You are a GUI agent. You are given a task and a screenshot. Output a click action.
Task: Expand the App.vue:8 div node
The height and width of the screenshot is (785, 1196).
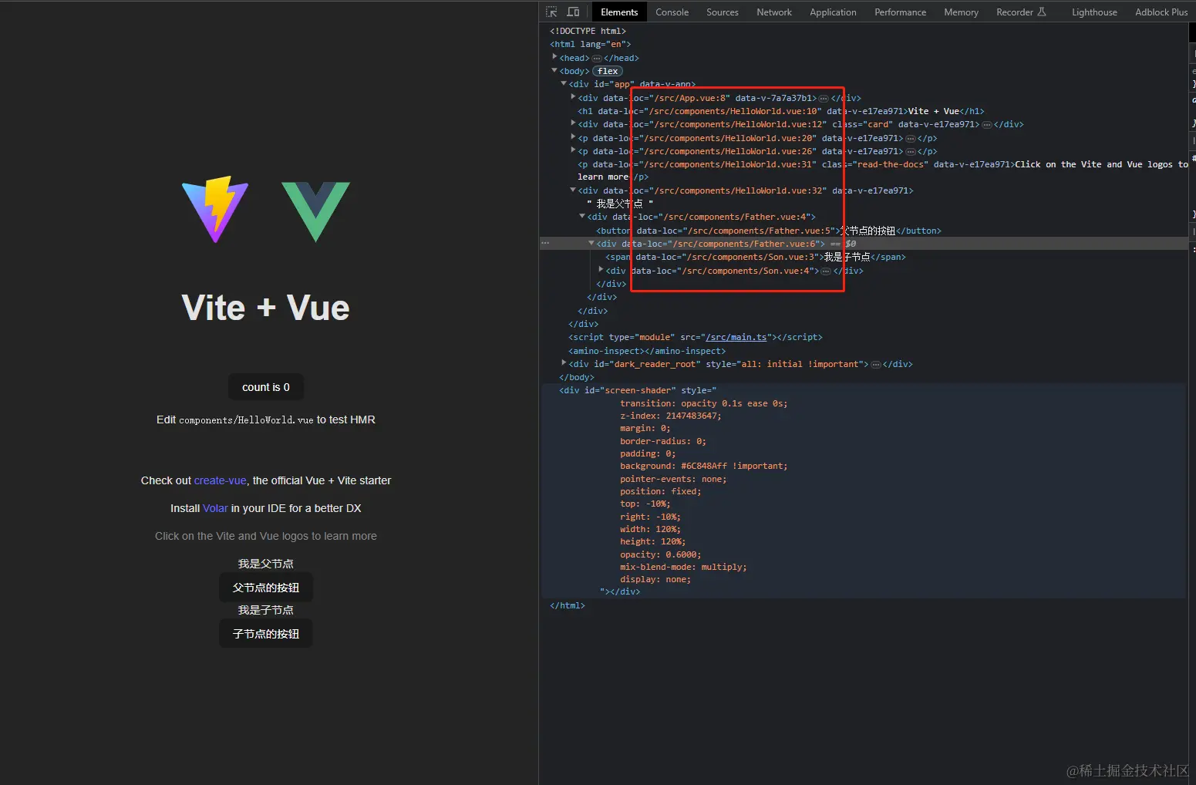click(573, 97)
